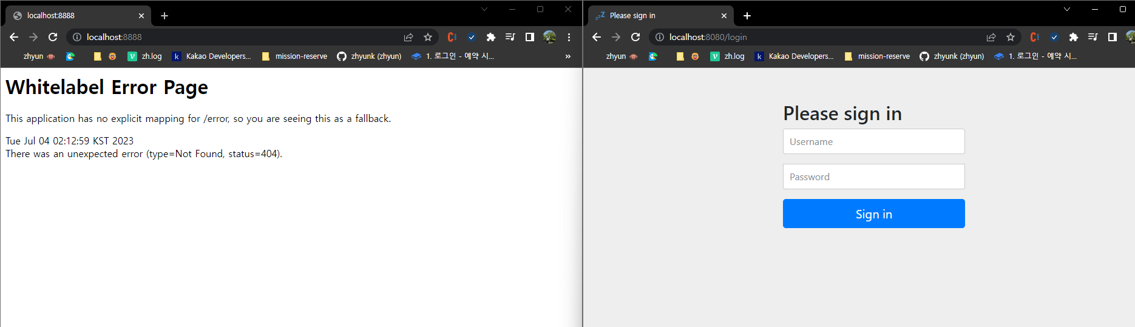Open media controls in right window
1135x327 pixels.
click(1093, 37)
